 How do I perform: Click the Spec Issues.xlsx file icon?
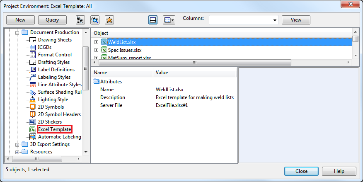104,50
